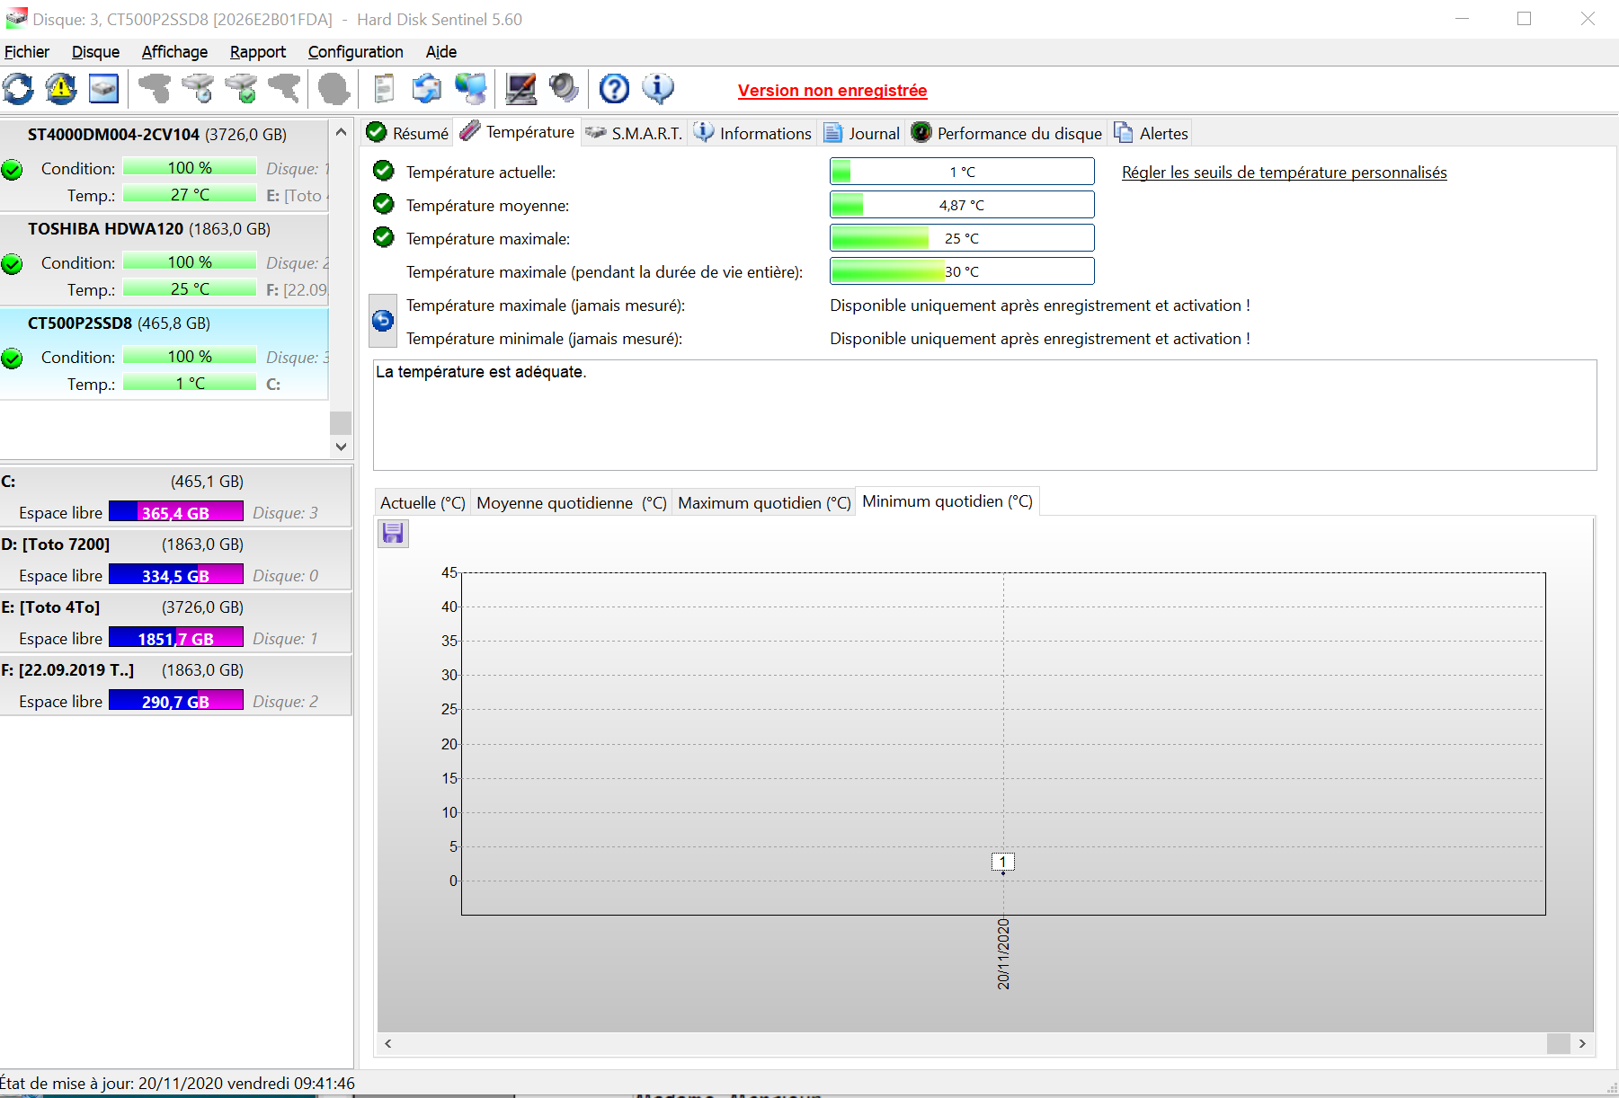Click the 'Version non enregistrée' link
1619x1098 pixels.
tap(832, 91)
